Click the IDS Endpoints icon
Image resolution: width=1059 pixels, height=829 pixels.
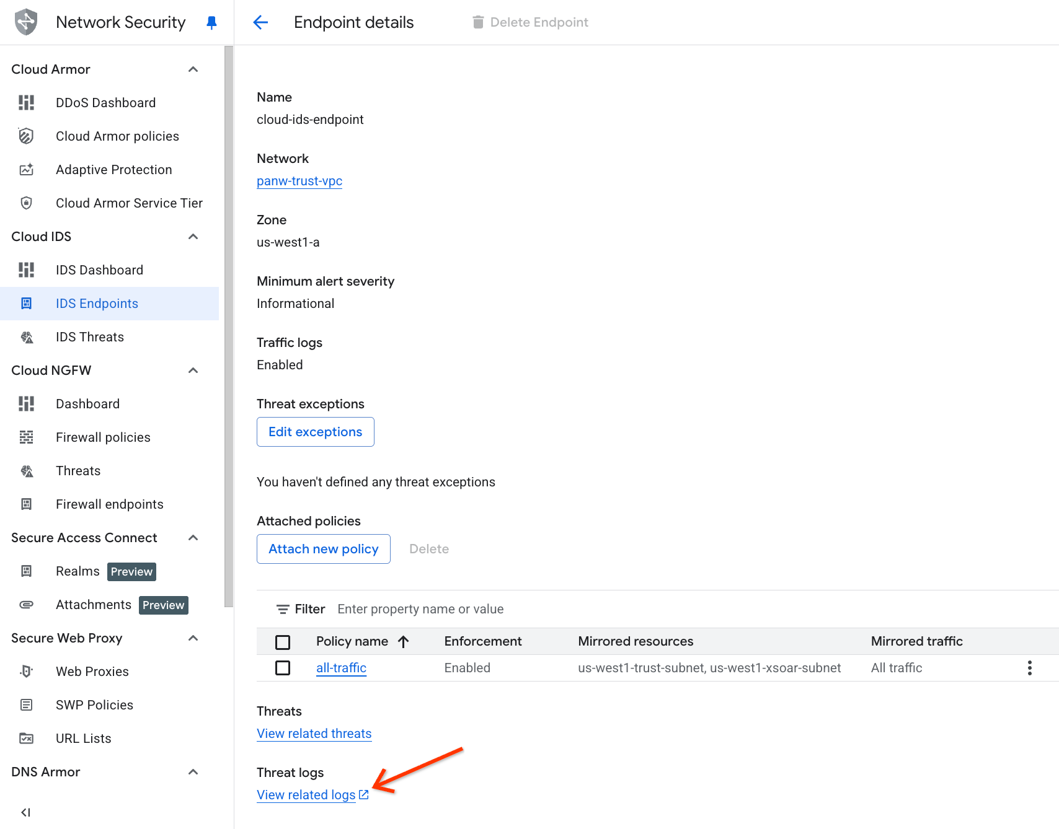(27, 304)
